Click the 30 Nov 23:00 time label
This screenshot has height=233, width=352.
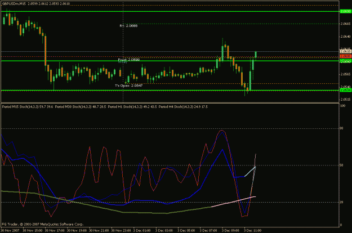[x=122, y=230]
